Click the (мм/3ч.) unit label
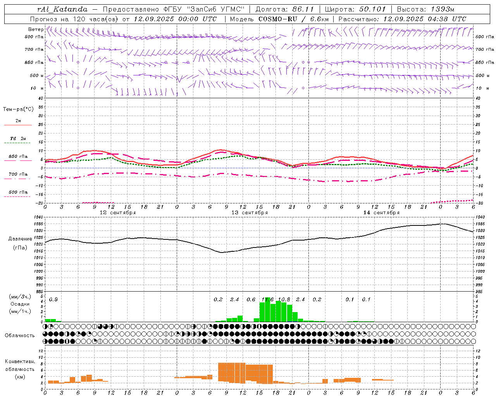The width and height of the screenshot is (496, 396). [x=20, y=297]
